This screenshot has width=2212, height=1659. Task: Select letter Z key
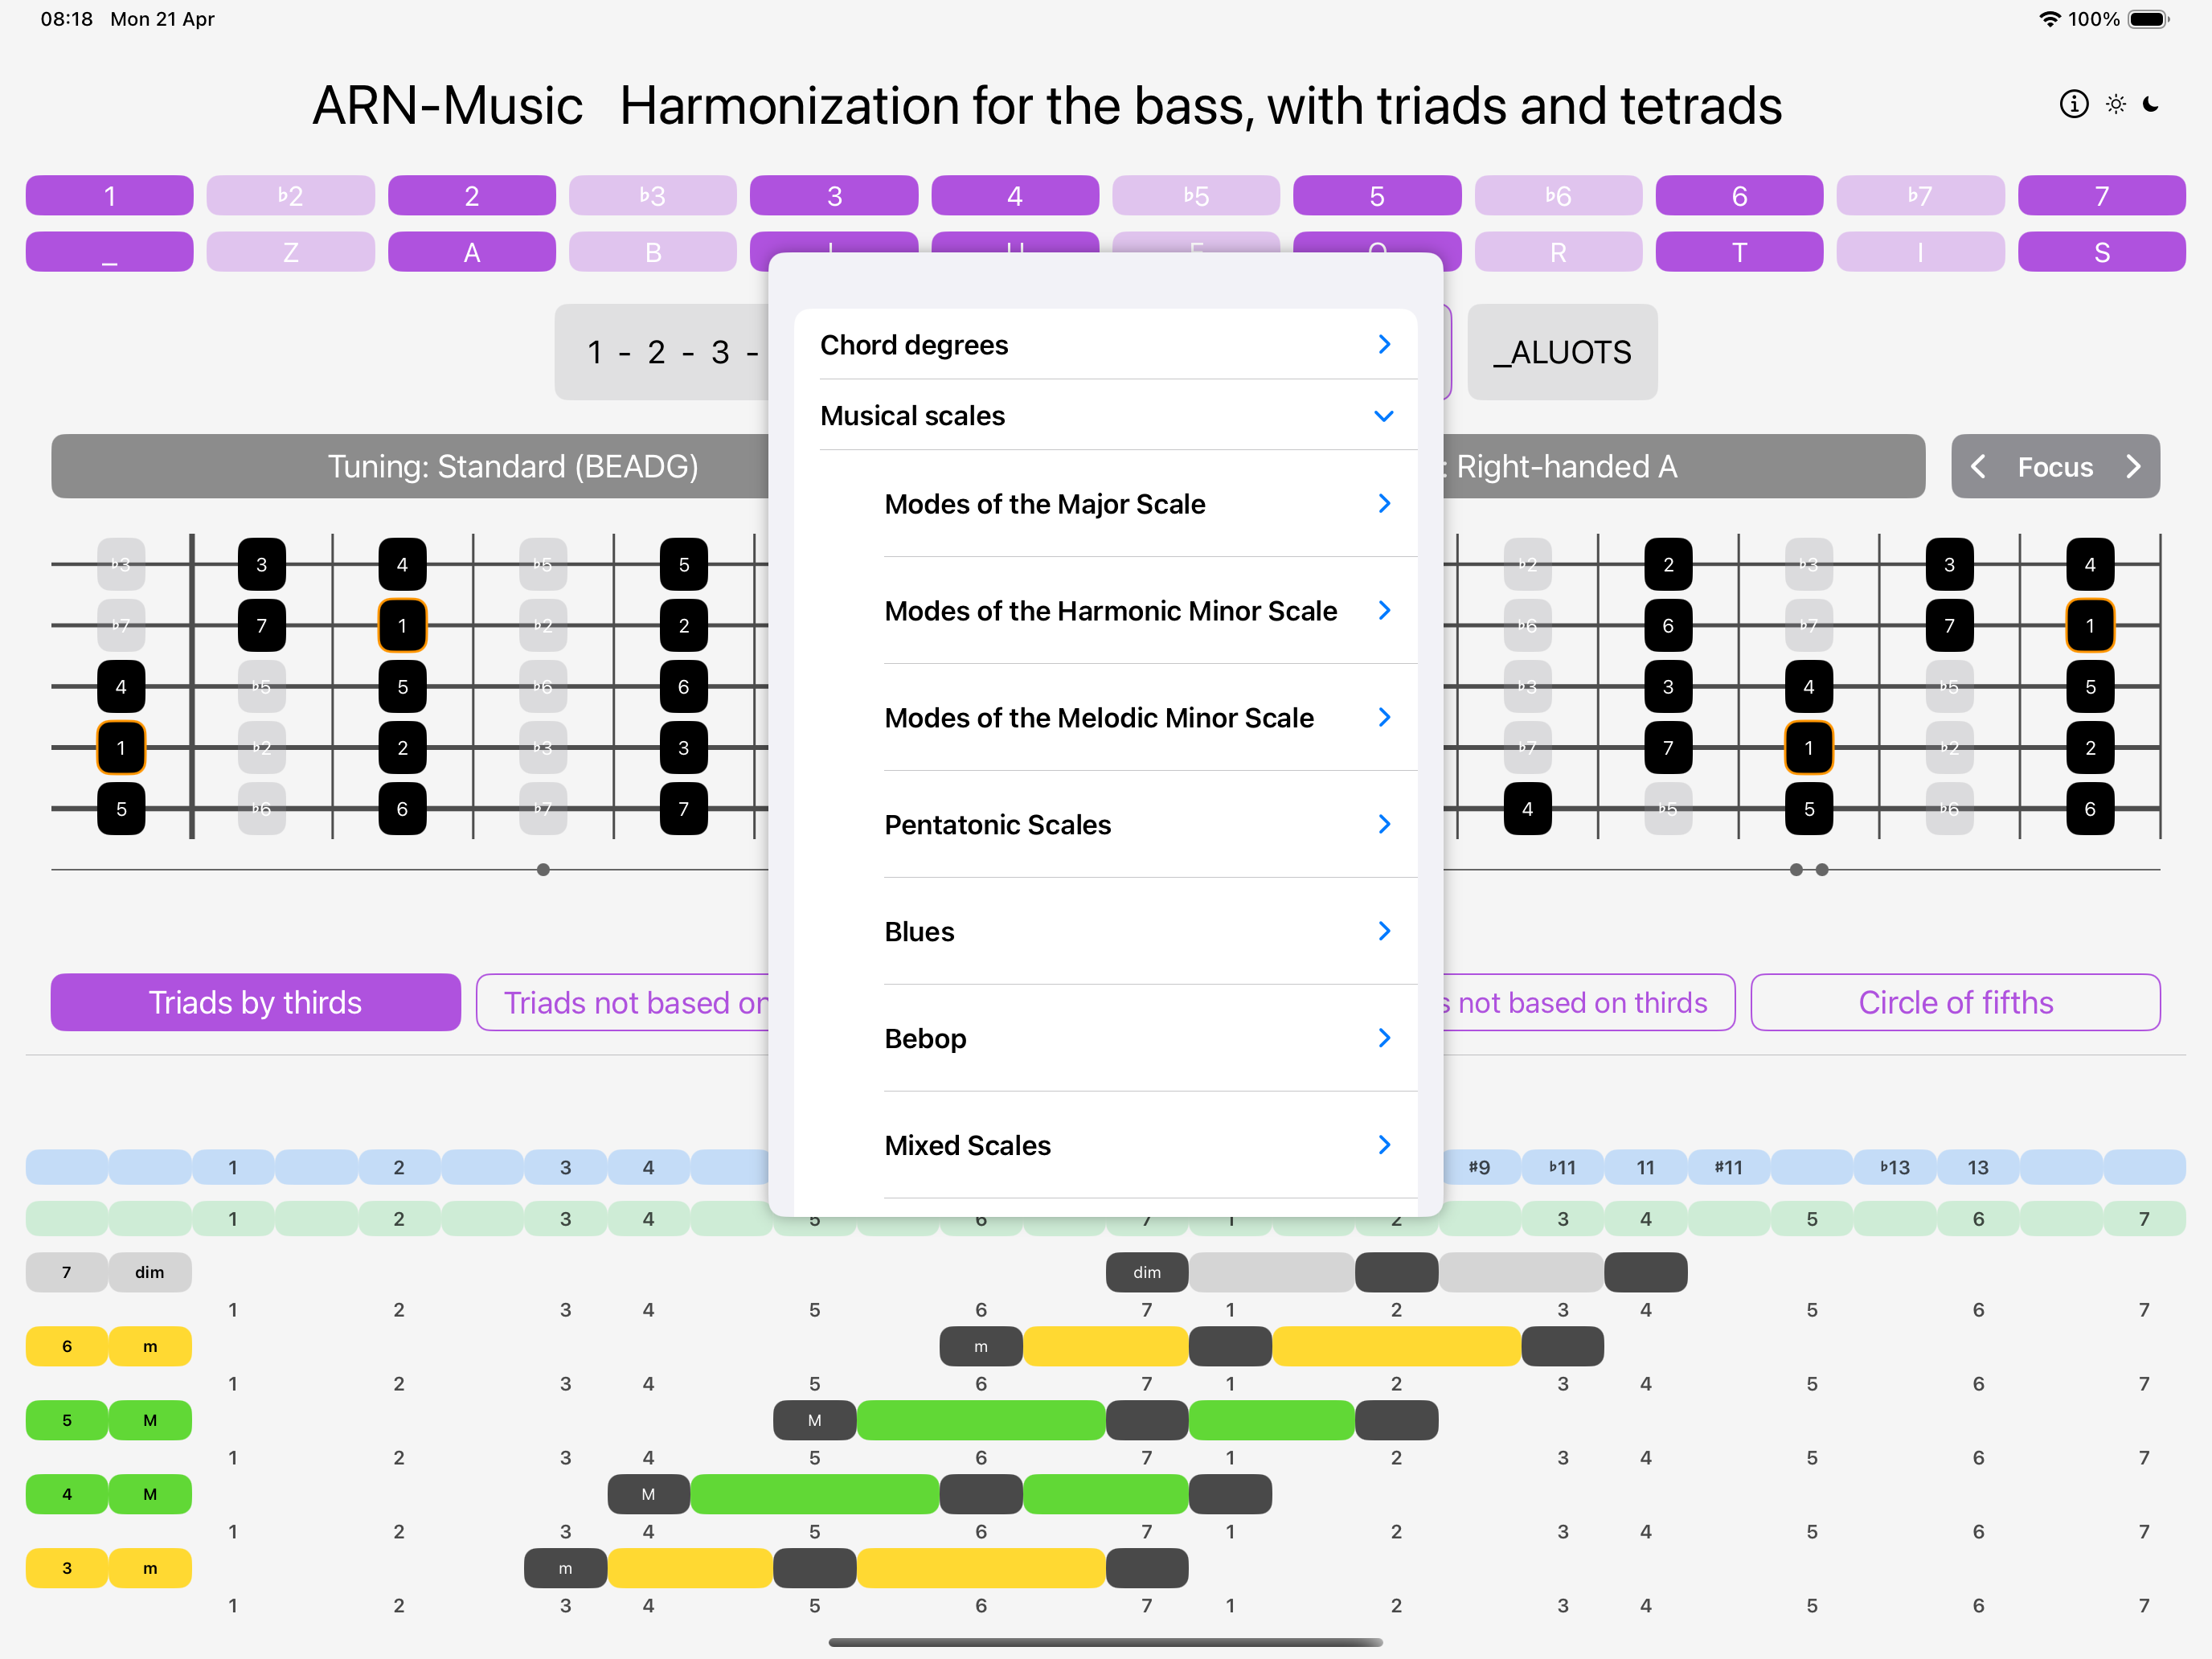click(290, 252)
